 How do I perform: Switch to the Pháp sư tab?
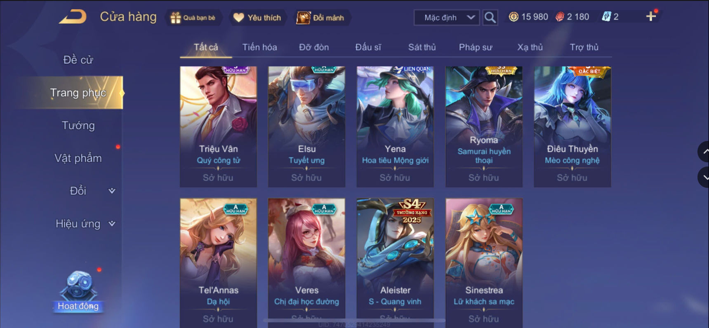click(x=476, y=47)
